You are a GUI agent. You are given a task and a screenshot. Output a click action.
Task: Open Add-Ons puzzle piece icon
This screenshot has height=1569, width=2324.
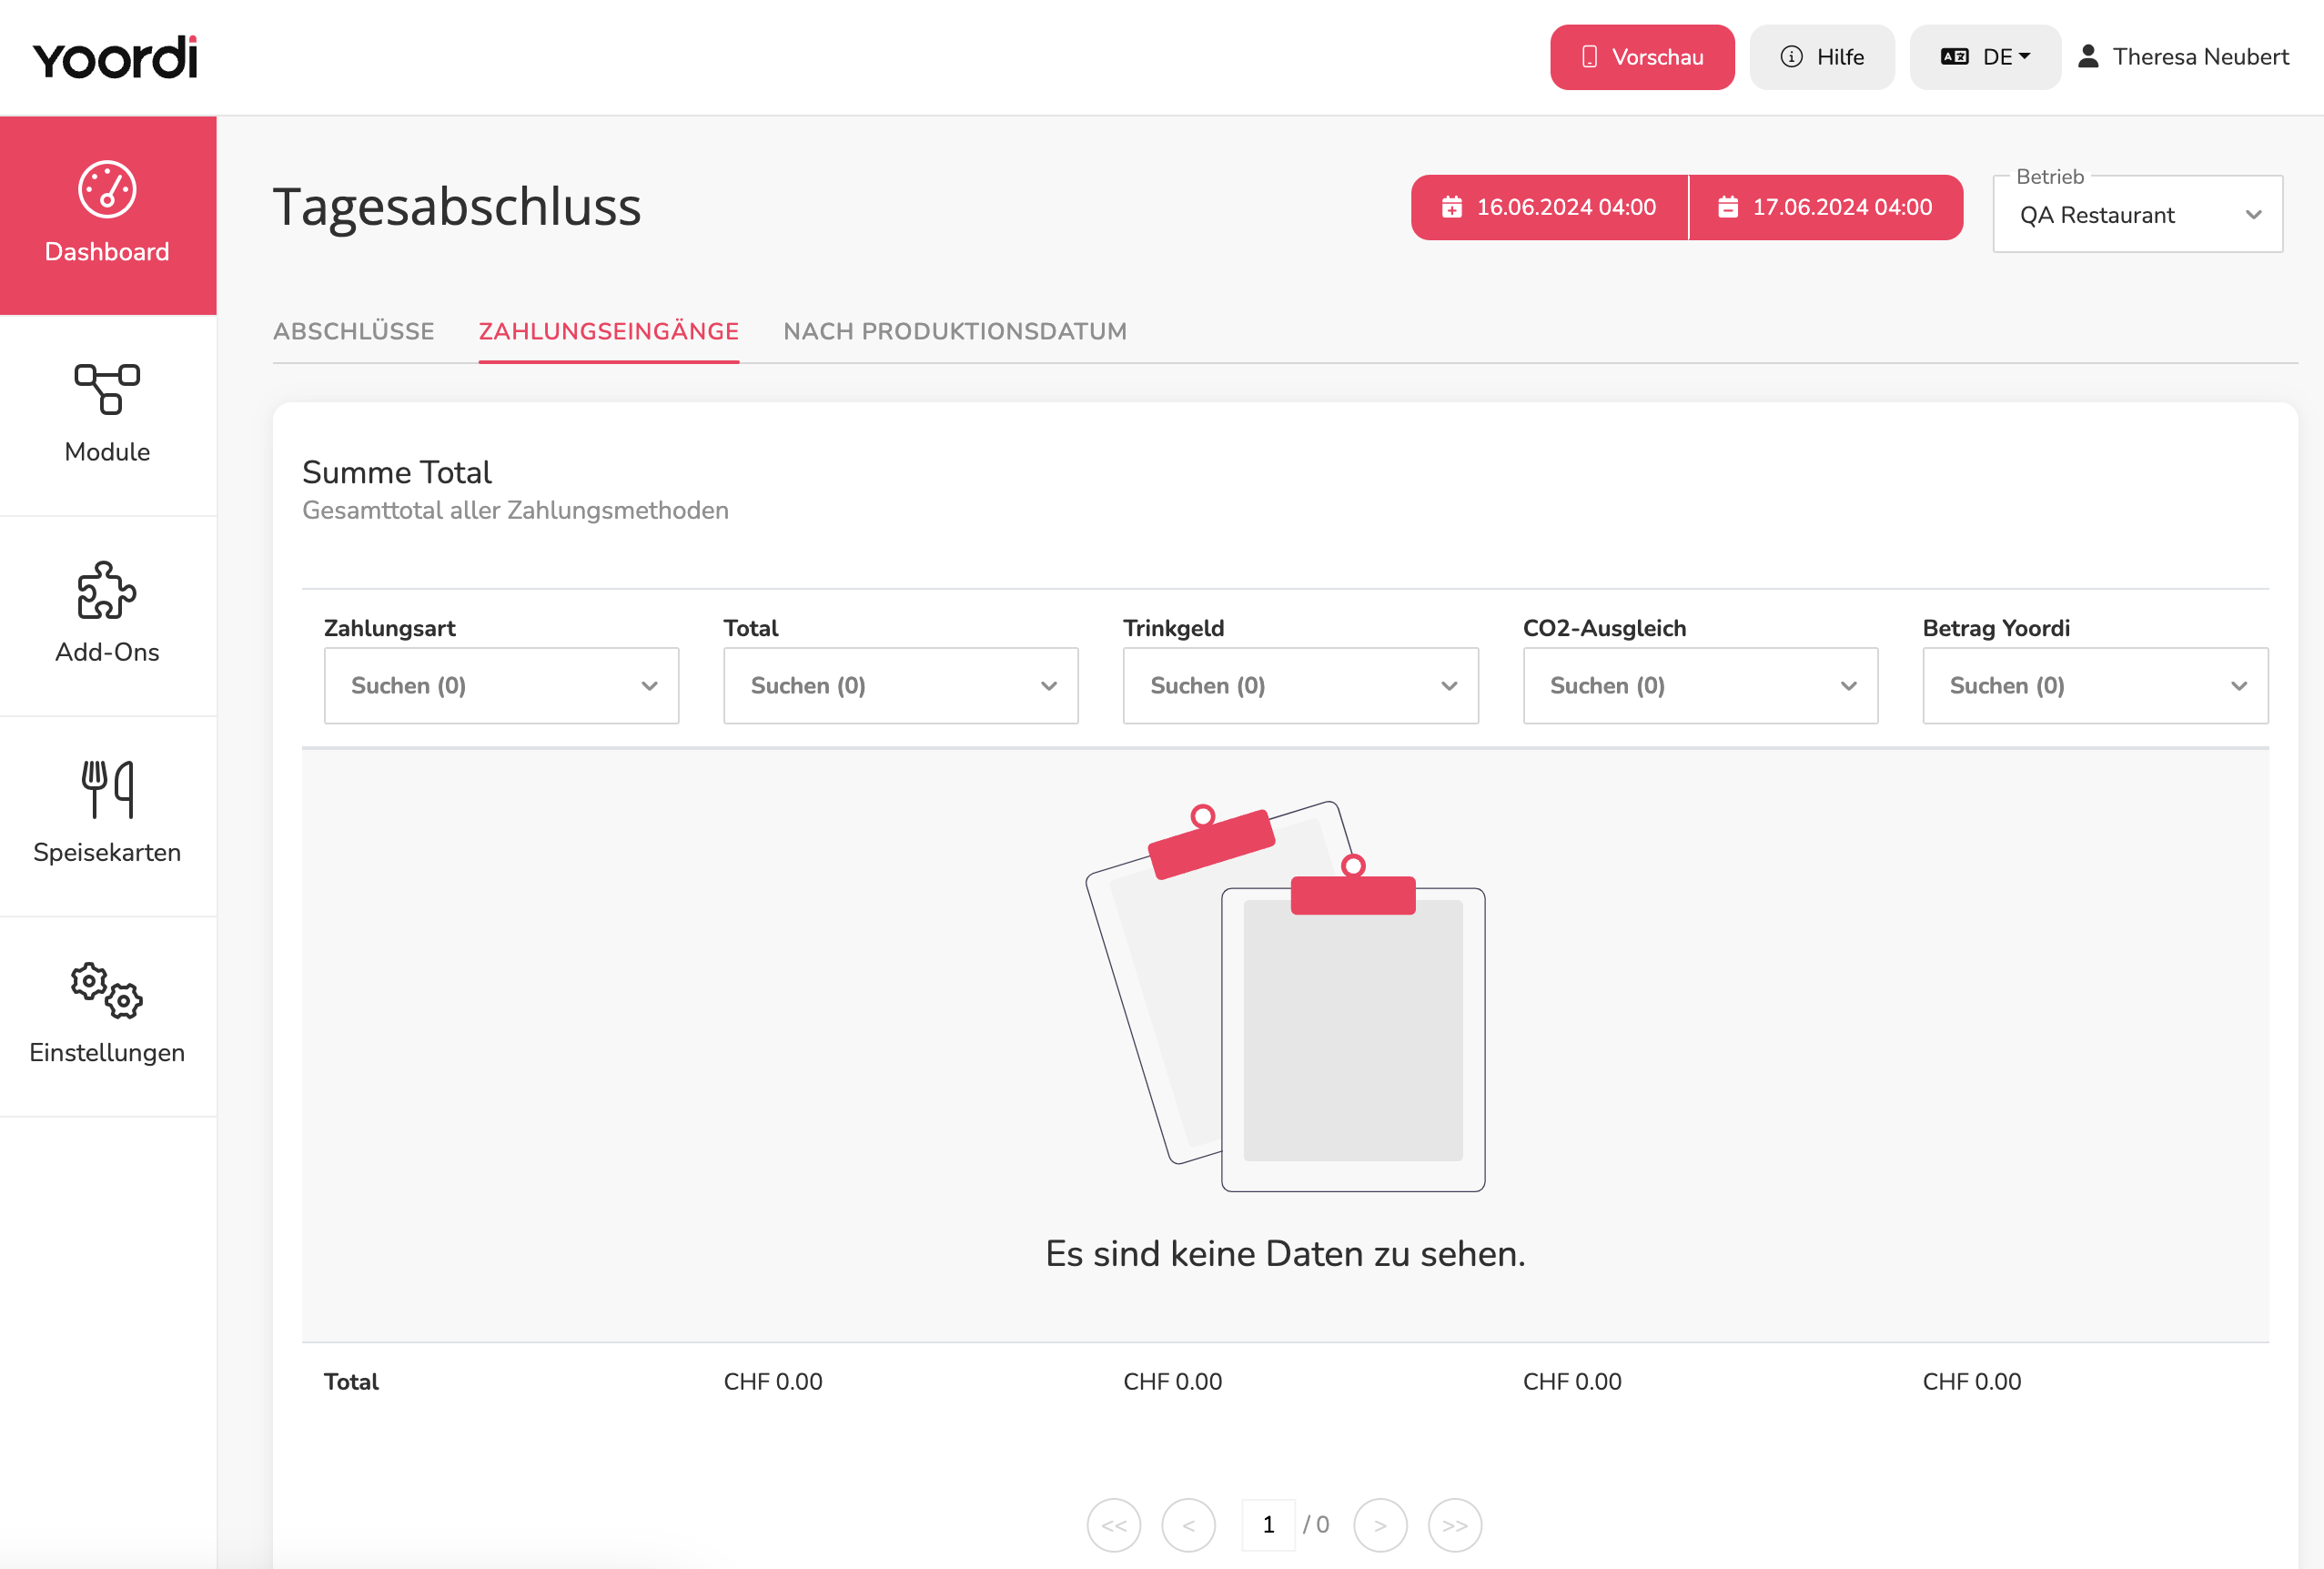107,589
